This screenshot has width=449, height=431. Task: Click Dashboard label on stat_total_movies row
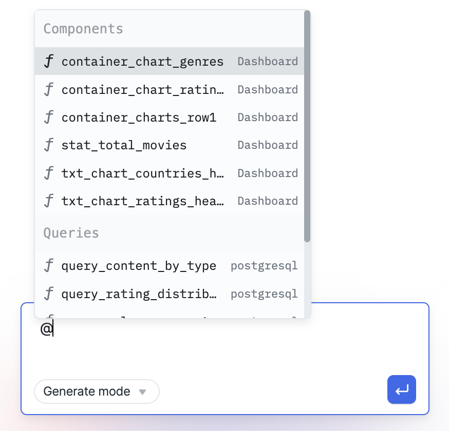[268, 145]
